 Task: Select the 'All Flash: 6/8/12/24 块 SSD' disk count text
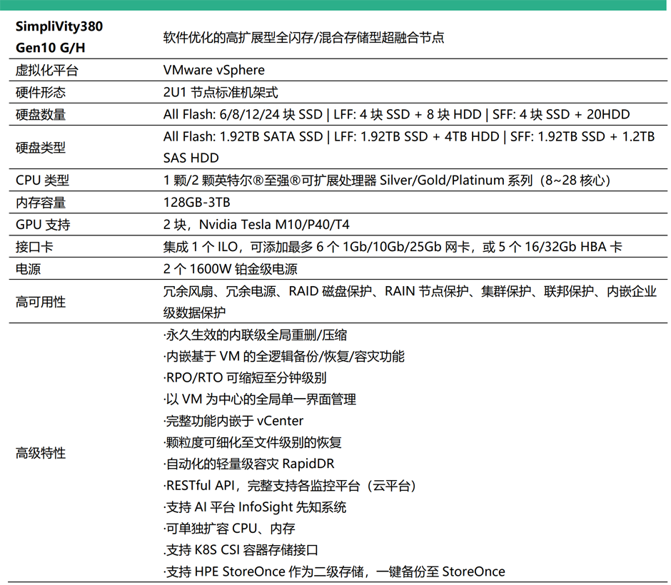point(243,115)
